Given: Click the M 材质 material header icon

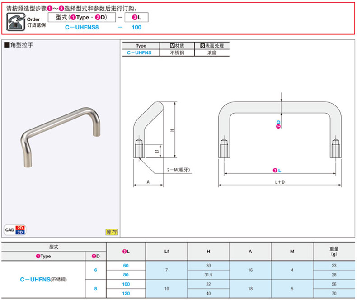Looking at the screenshot, I should click(x=172, y=46).
